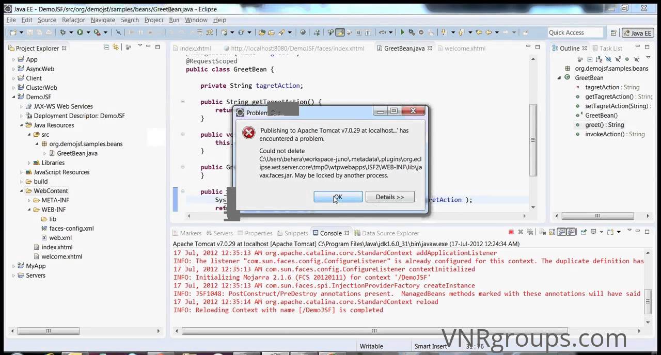Viewport: 661px width, 355px height.
Task: Expand the App project node
Action: click(x=14, y=60)
